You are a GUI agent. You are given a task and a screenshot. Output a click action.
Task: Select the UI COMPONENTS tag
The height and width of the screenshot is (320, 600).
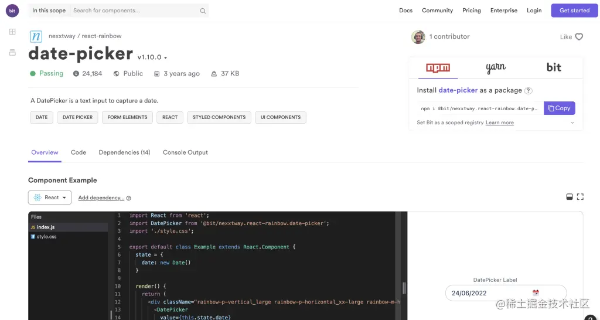coord(281,118)
